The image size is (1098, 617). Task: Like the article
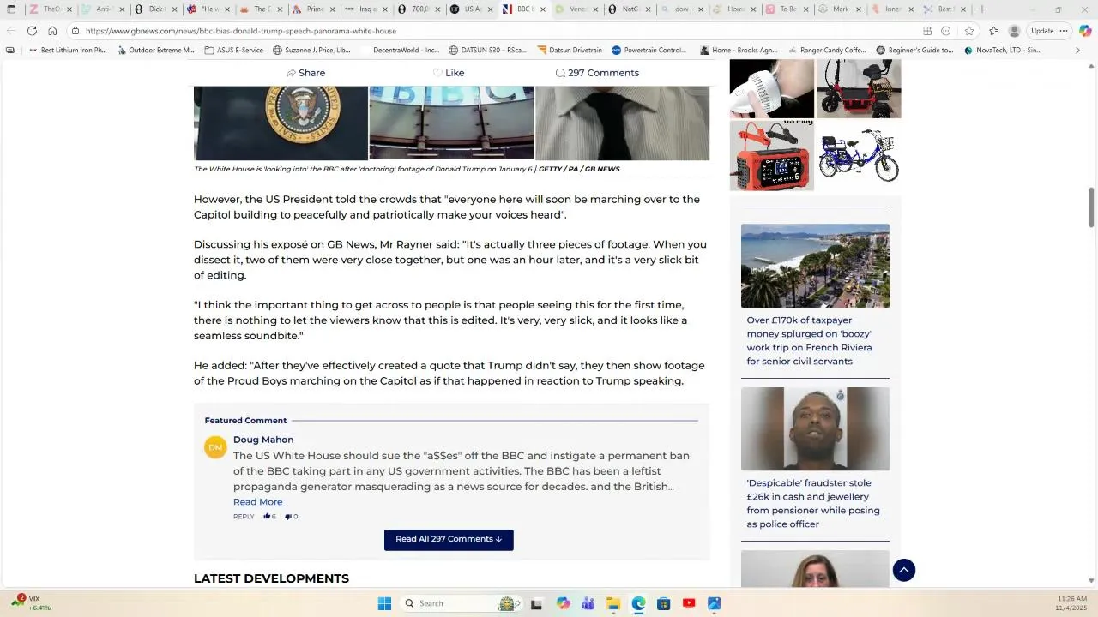click(x=449, y=73)
